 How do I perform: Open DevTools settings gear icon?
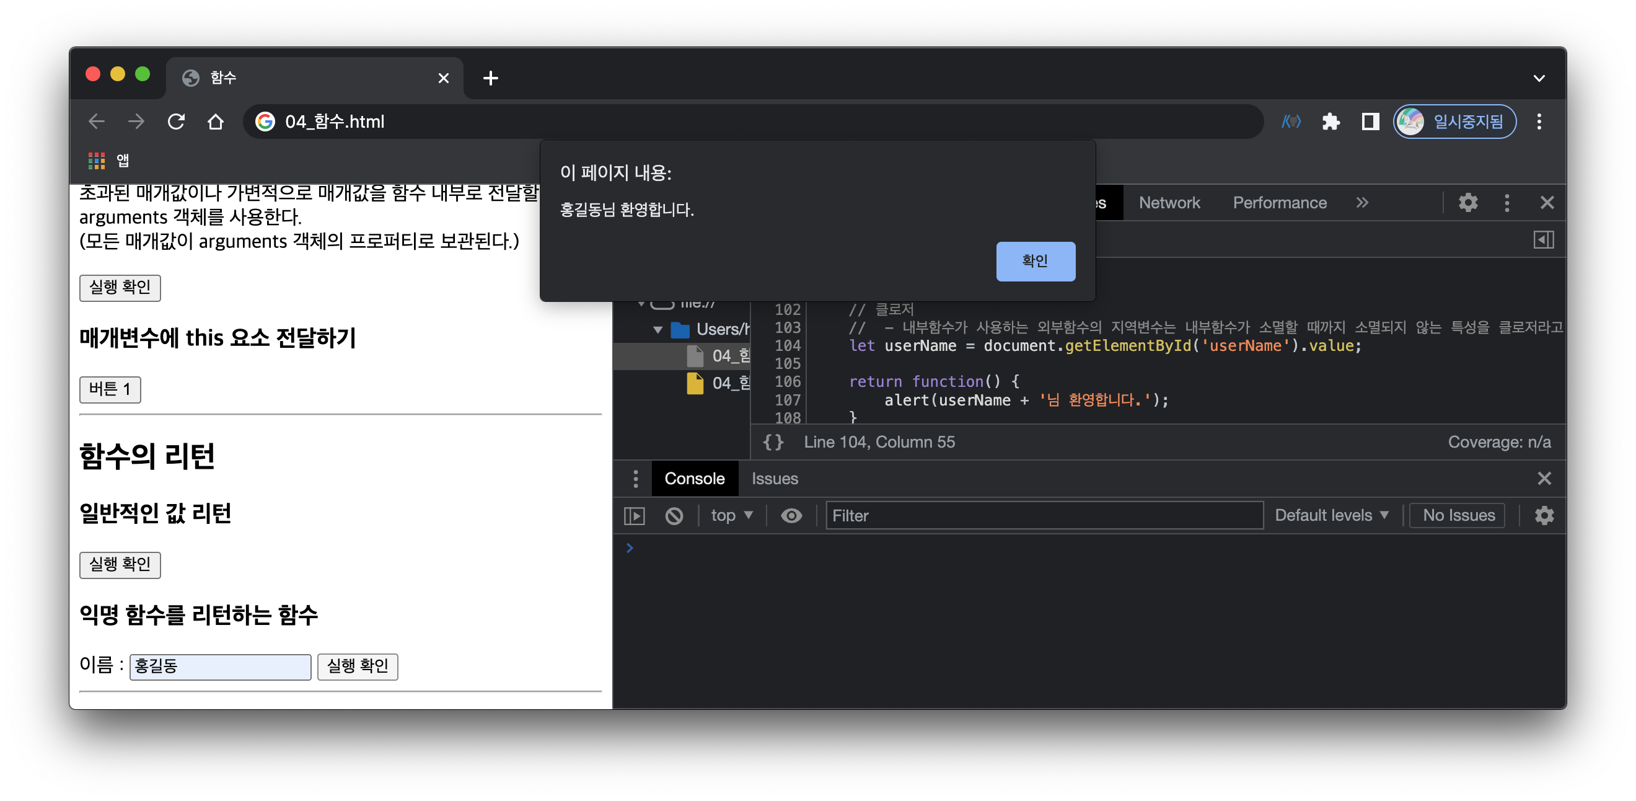1467,203
